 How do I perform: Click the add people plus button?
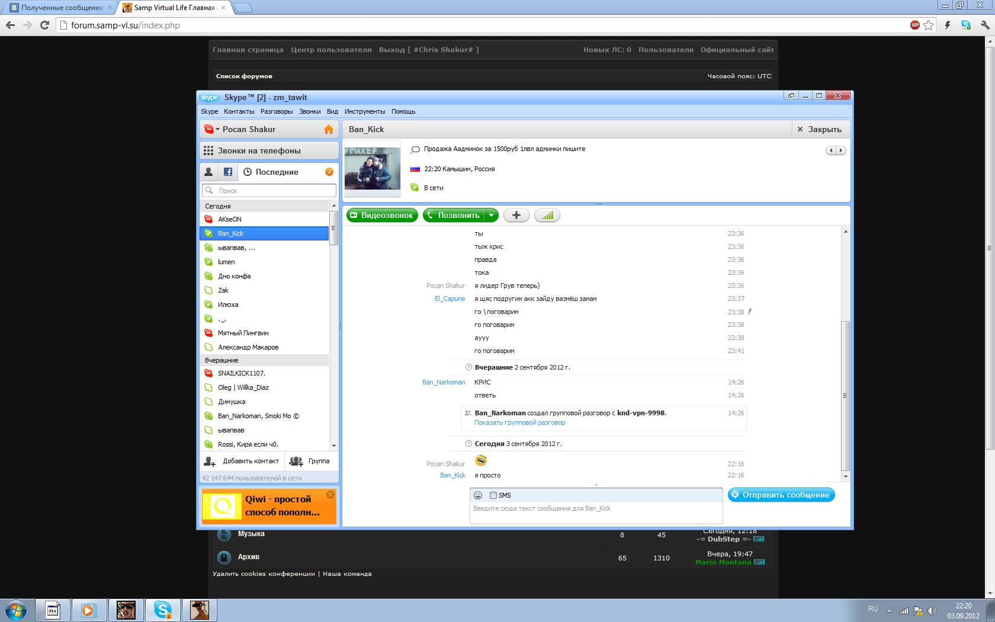[516, 216]
